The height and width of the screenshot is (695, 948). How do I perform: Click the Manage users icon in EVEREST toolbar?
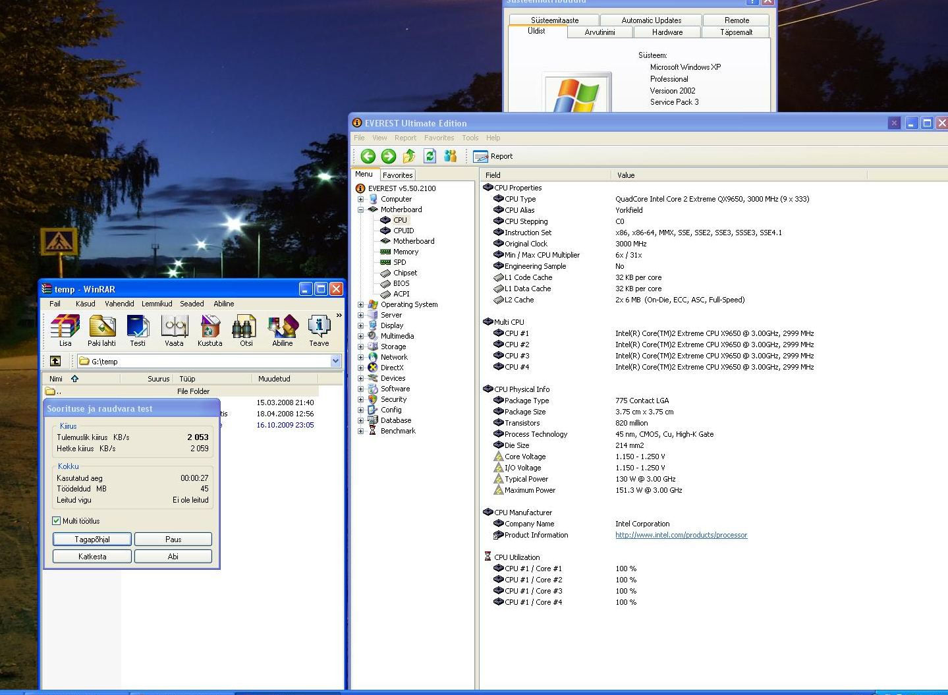[x=451, y=156]
